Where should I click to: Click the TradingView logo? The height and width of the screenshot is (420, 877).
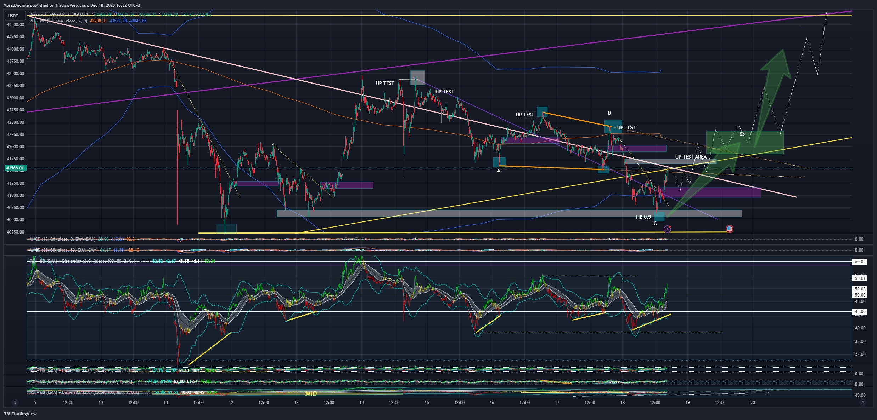[x=20, y=414]
